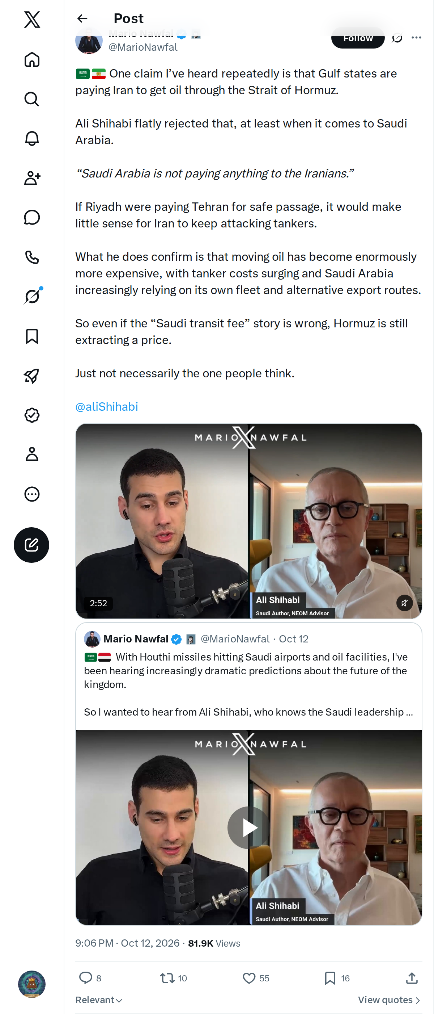
Task: Expand the Relevant replies sort dropdown
Action: tap(99, 1000)
